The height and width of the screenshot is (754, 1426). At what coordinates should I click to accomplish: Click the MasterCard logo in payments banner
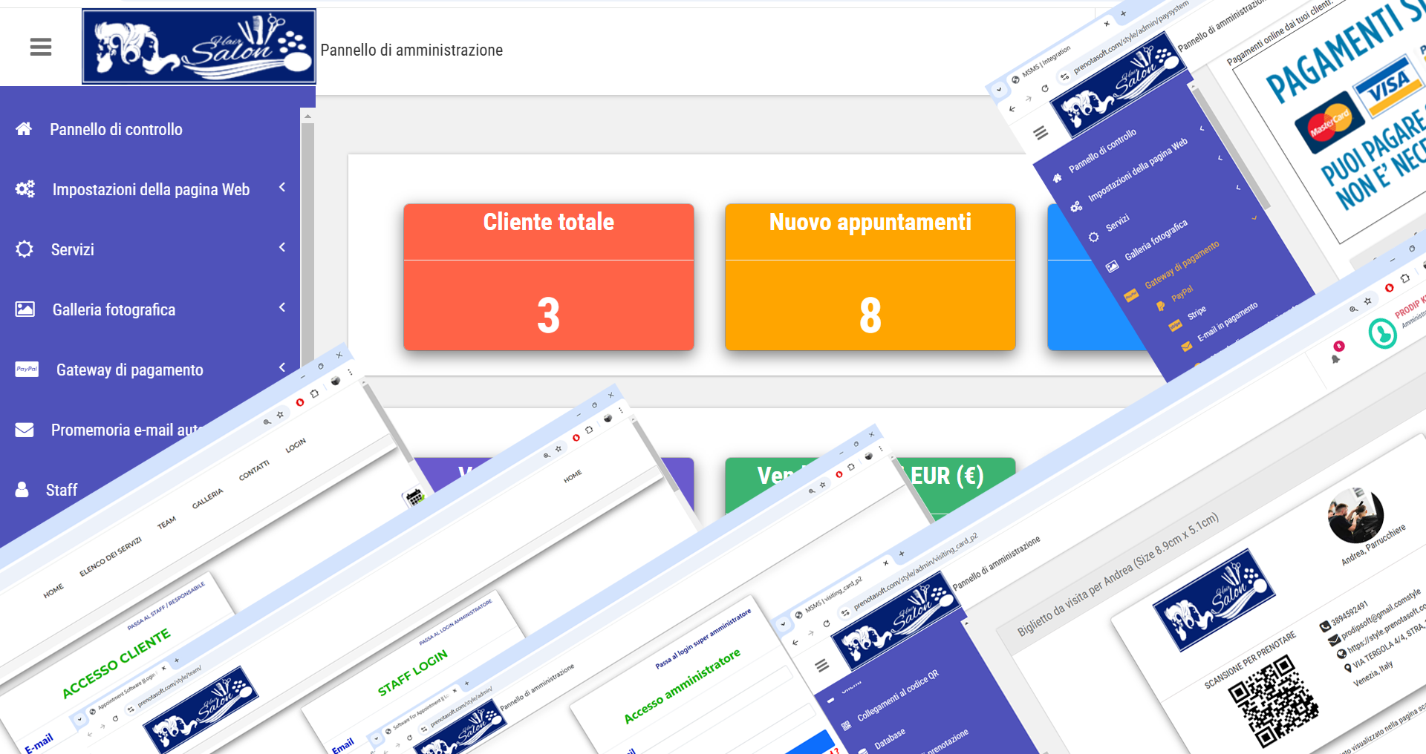[x=1329, y=122]
